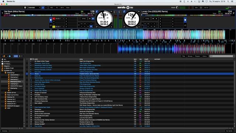236x133 pixels.
Task: Trigger the yellow cue point on deck 1
Action: [x=54, y=27]
